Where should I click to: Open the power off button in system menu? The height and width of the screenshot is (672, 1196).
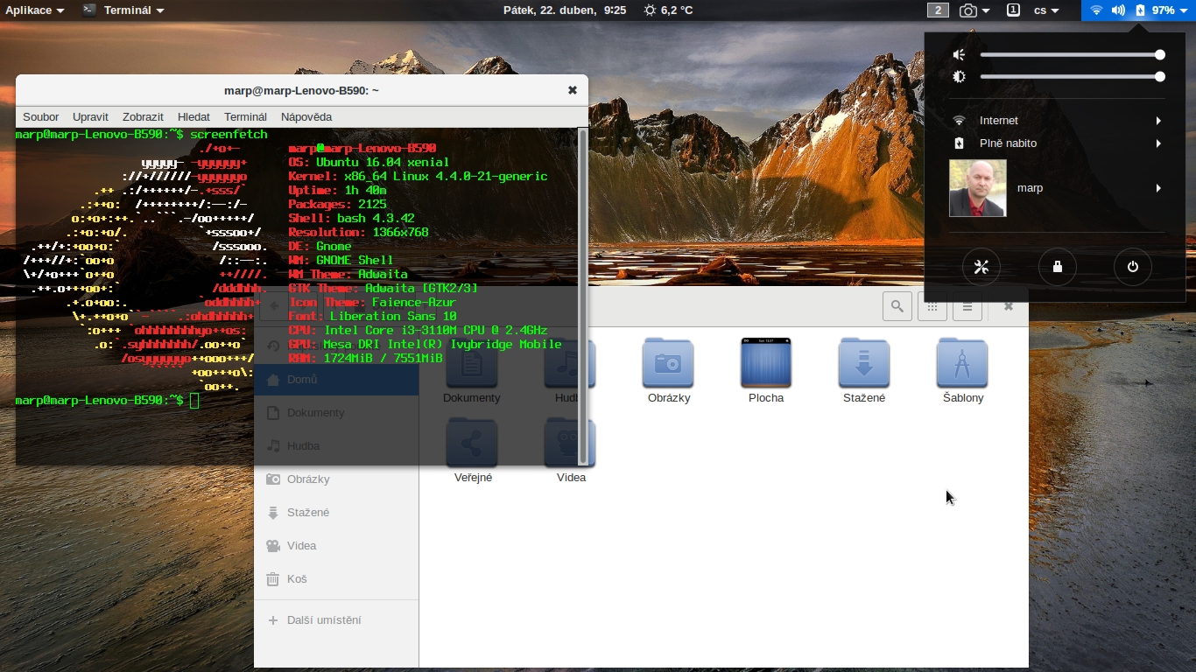pos(1132,267)
